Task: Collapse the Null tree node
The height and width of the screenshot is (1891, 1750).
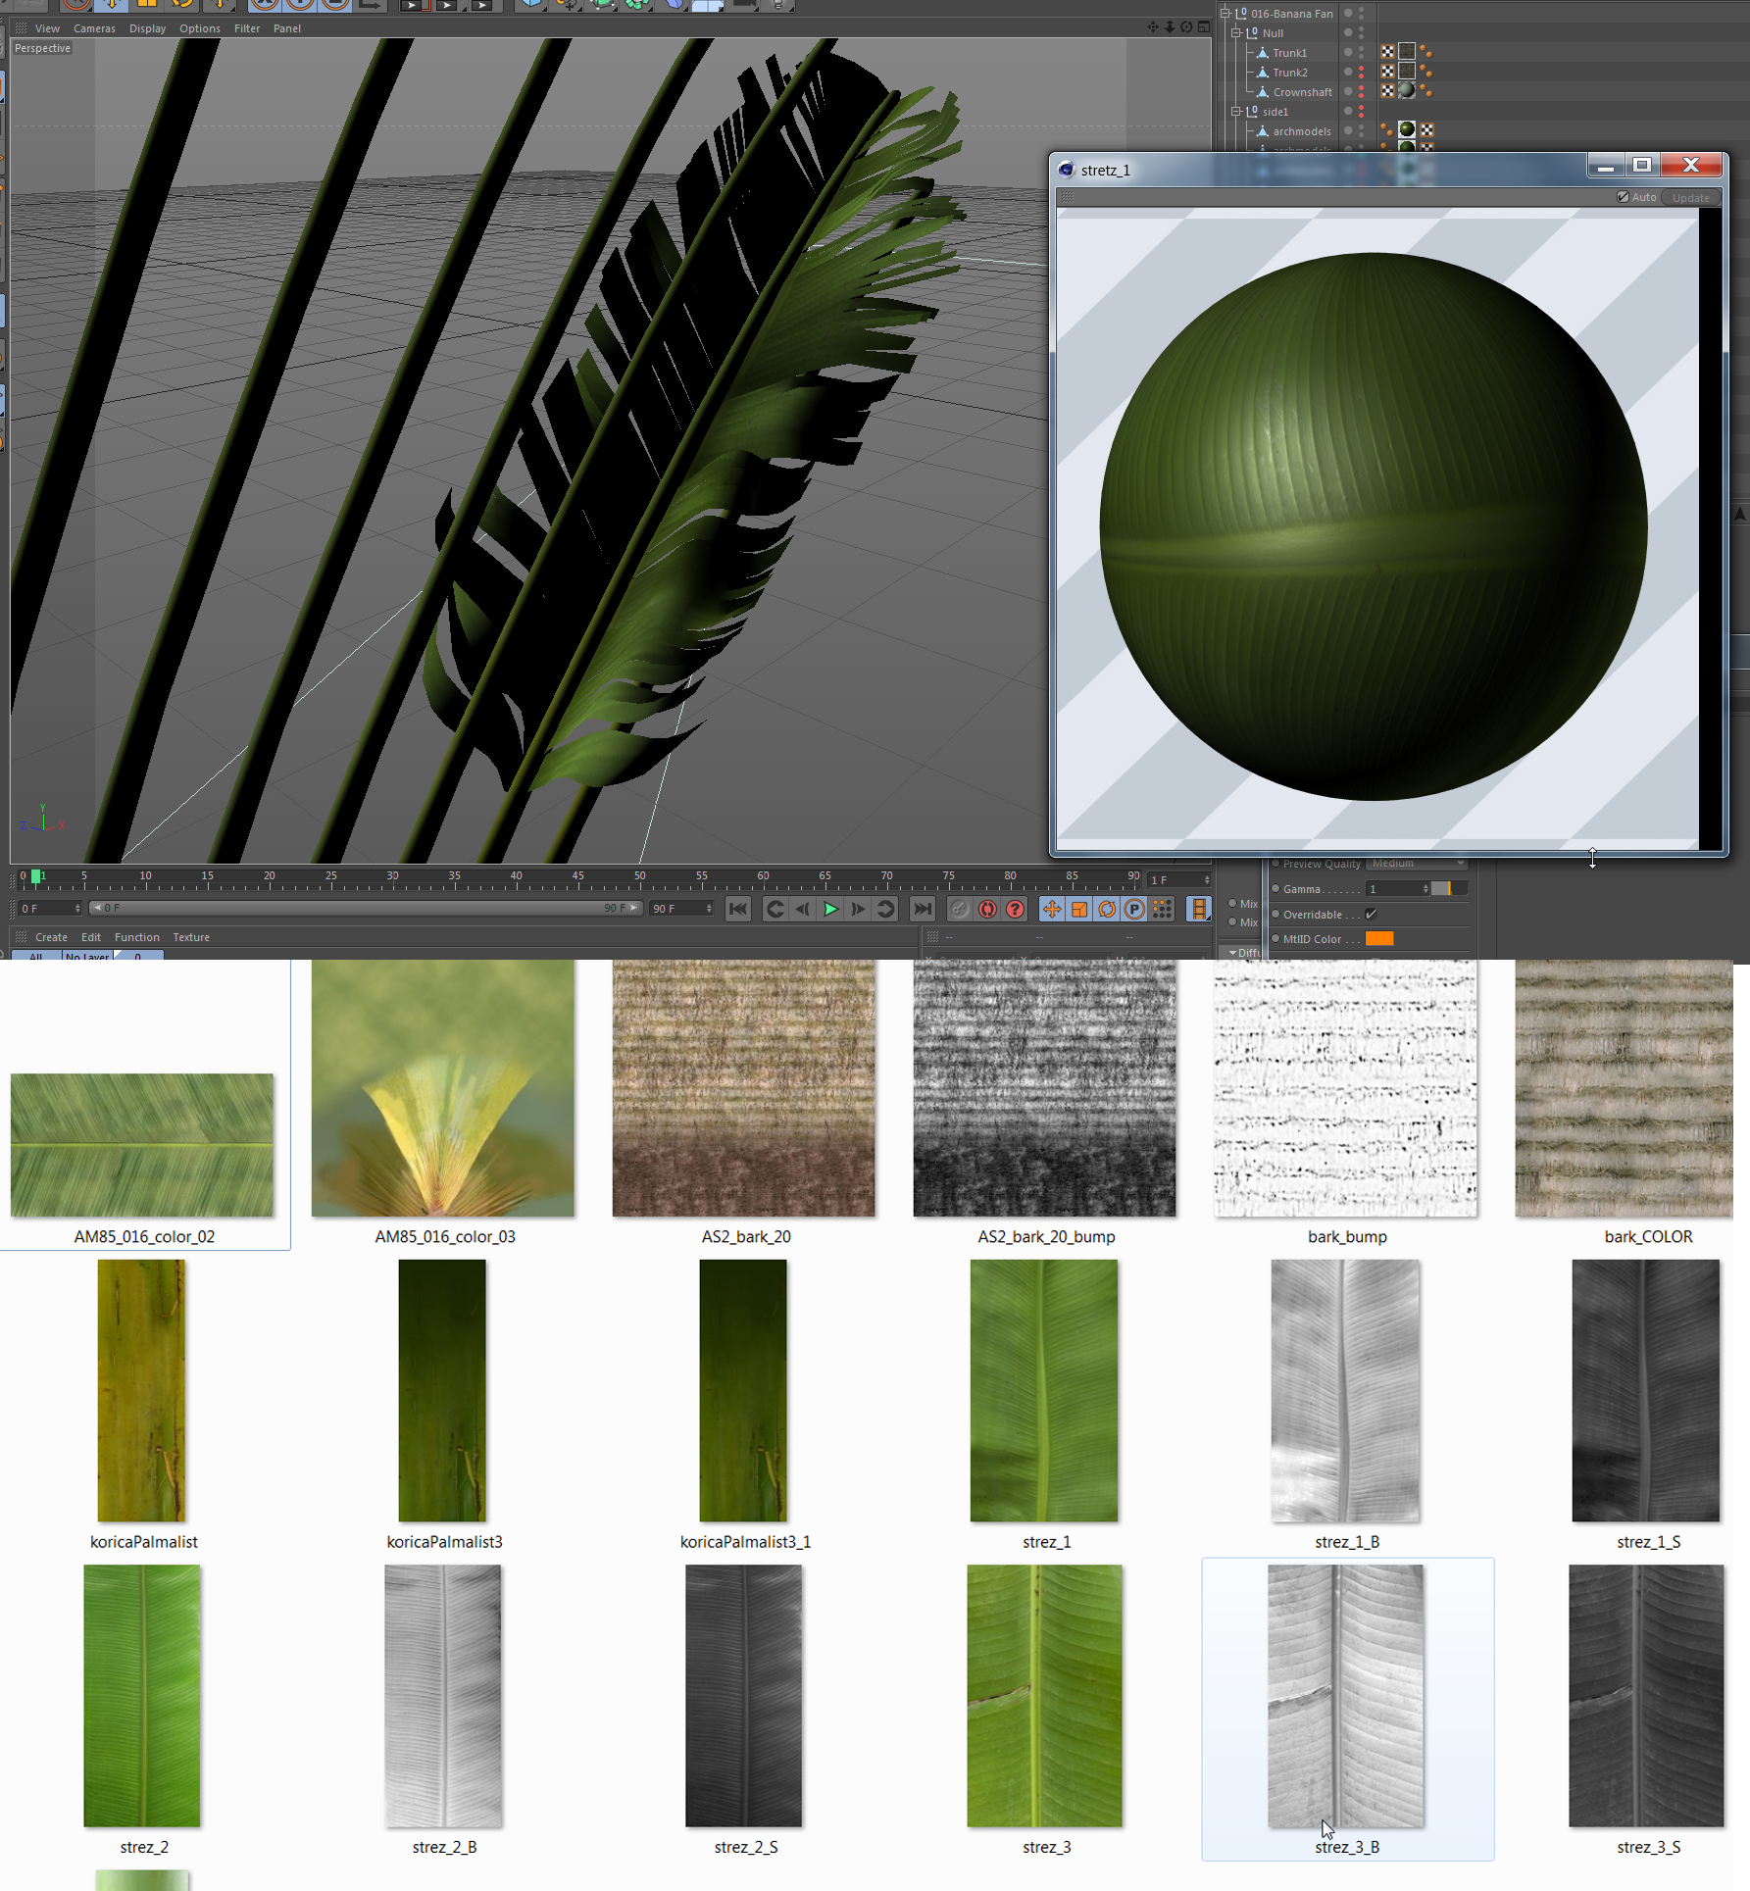Action: pos(1236,32)
